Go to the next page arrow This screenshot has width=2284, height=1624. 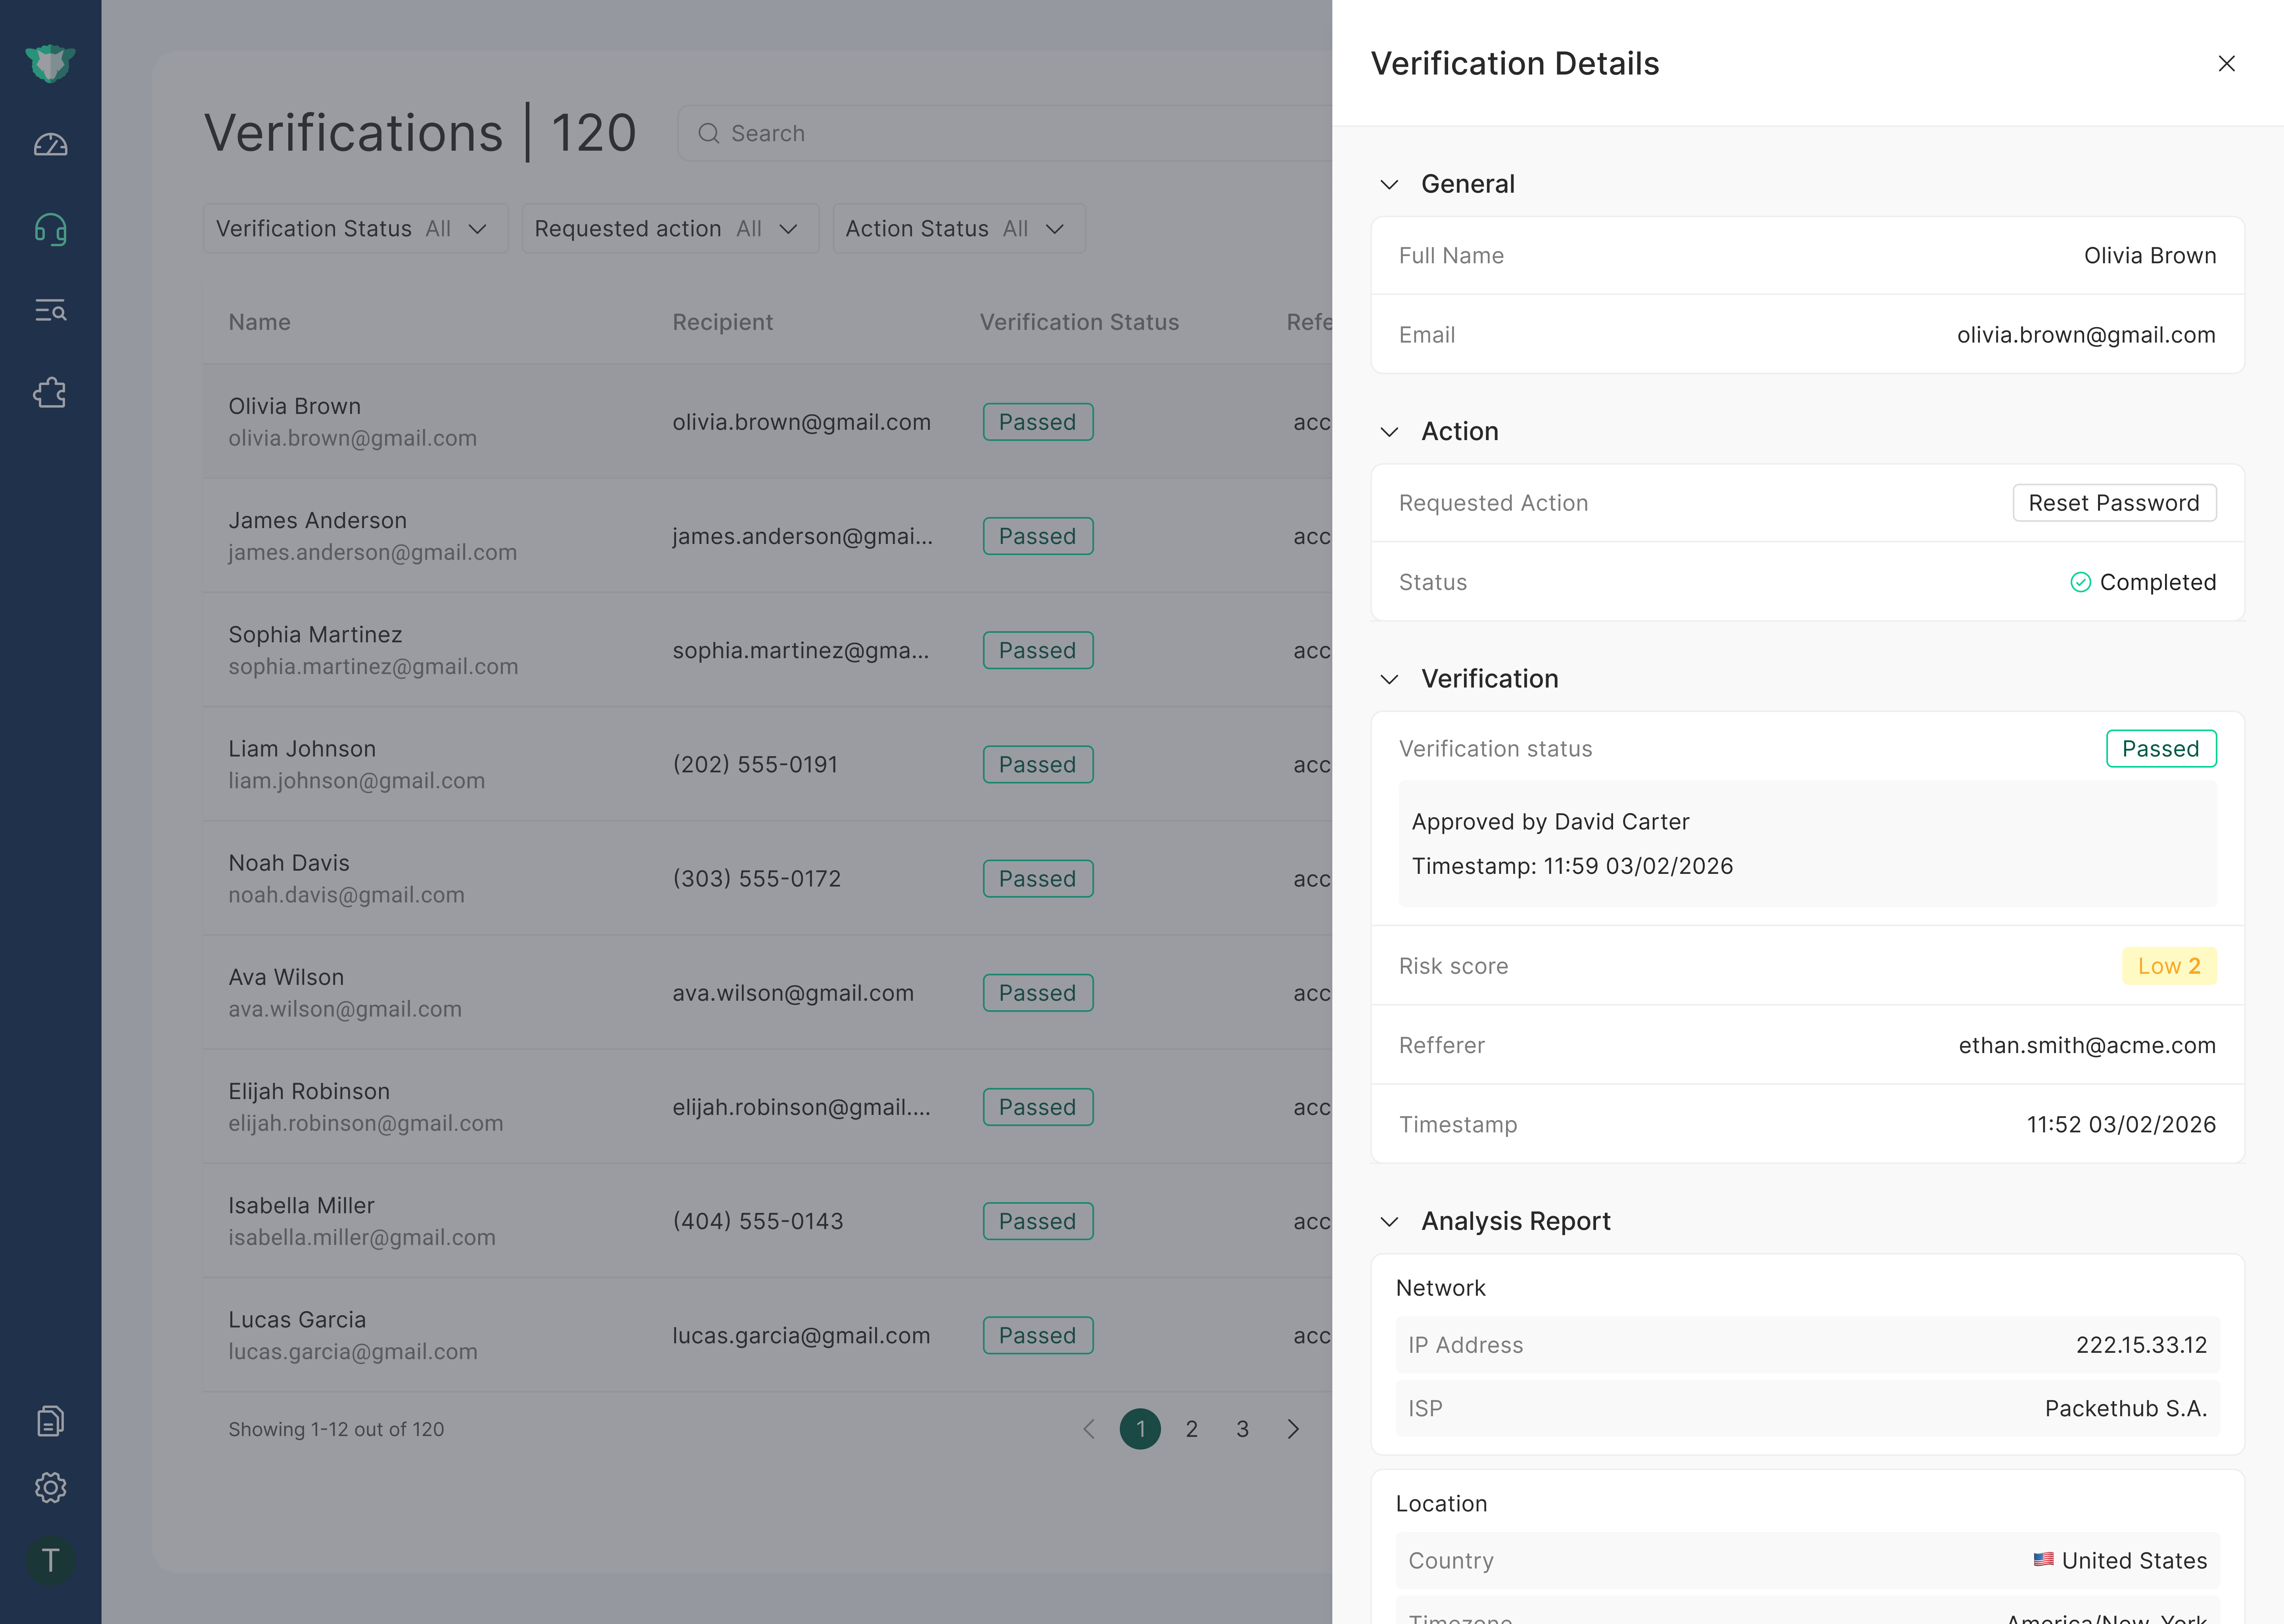pyautogui.click(x=1293, y=1429)
